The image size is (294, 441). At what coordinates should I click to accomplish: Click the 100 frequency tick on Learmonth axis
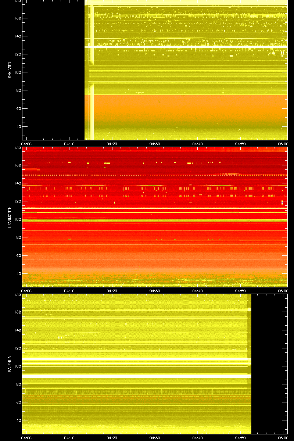[x=17, y=219]
